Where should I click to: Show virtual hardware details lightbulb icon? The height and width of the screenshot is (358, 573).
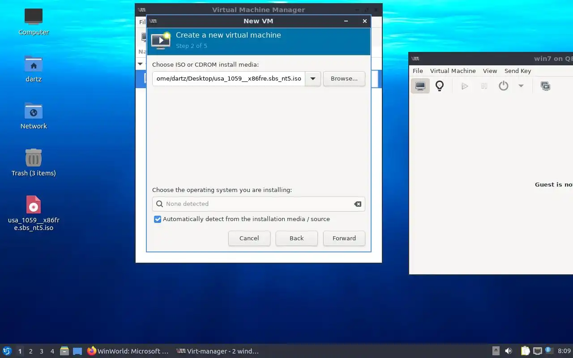[440, 86]
